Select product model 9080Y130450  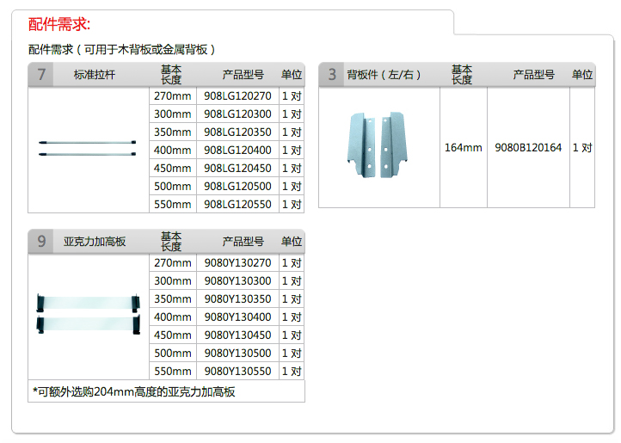(237, 335)
